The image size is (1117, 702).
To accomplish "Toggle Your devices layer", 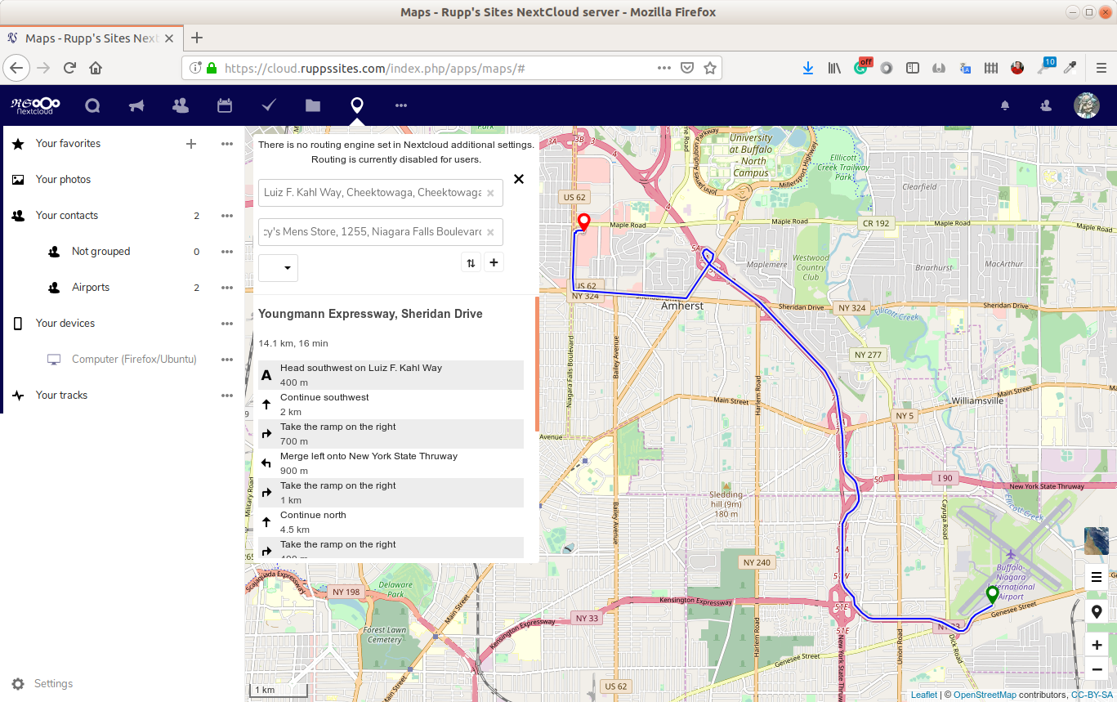I will click(x=65, y=324).
